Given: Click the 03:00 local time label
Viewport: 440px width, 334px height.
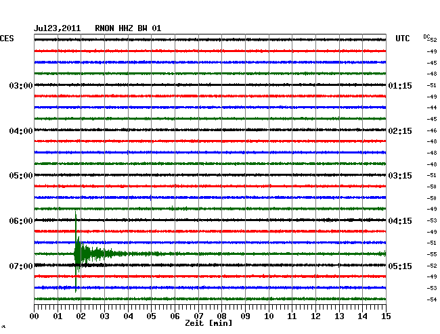Looking at the screenshot, I should click(x=21, y=85).
